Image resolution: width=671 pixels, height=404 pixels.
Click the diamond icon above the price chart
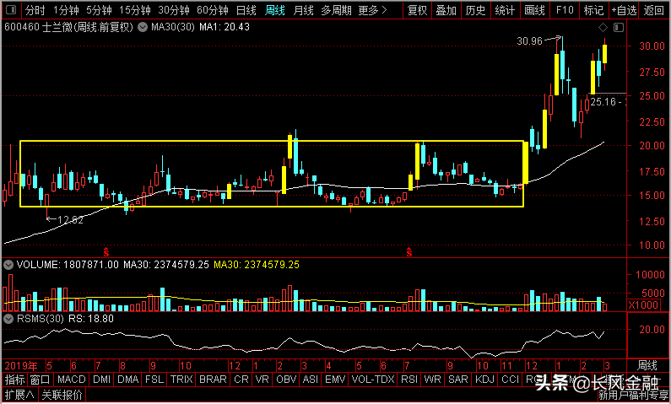603,28
